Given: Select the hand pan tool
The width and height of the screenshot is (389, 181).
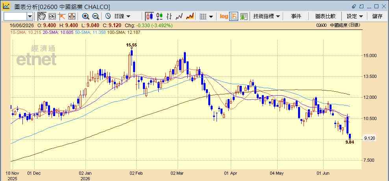Looking at the screenshot, I should (42, 17).
